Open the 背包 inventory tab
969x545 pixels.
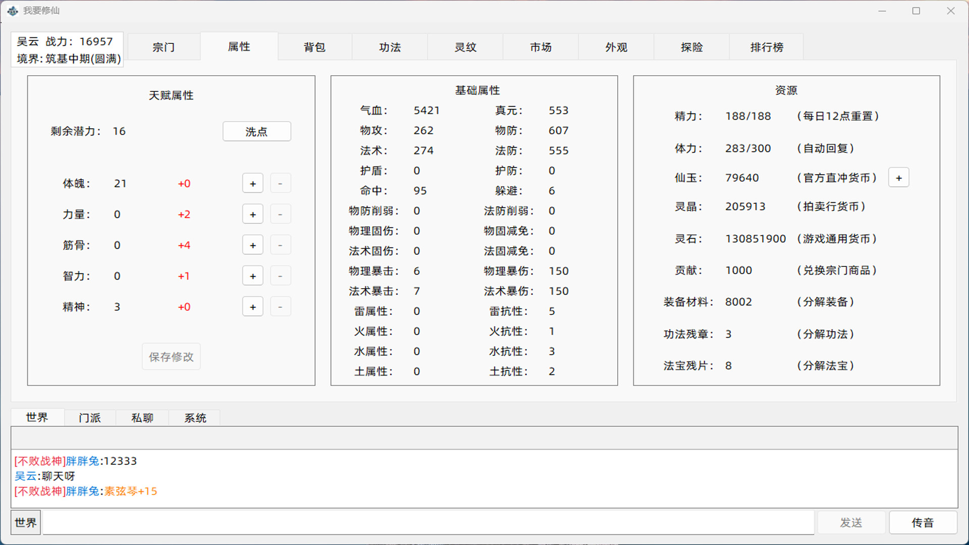click(x=314, y=46)
